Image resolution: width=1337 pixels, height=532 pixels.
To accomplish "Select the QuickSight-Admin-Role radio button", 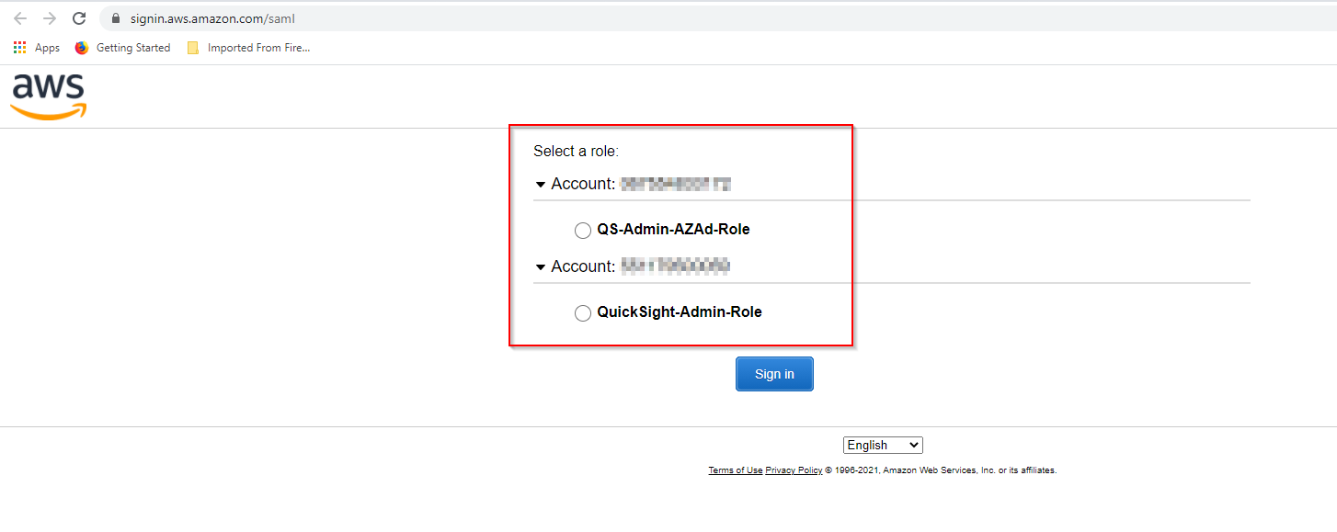I will pyautogui.click(x=582, y=313).
